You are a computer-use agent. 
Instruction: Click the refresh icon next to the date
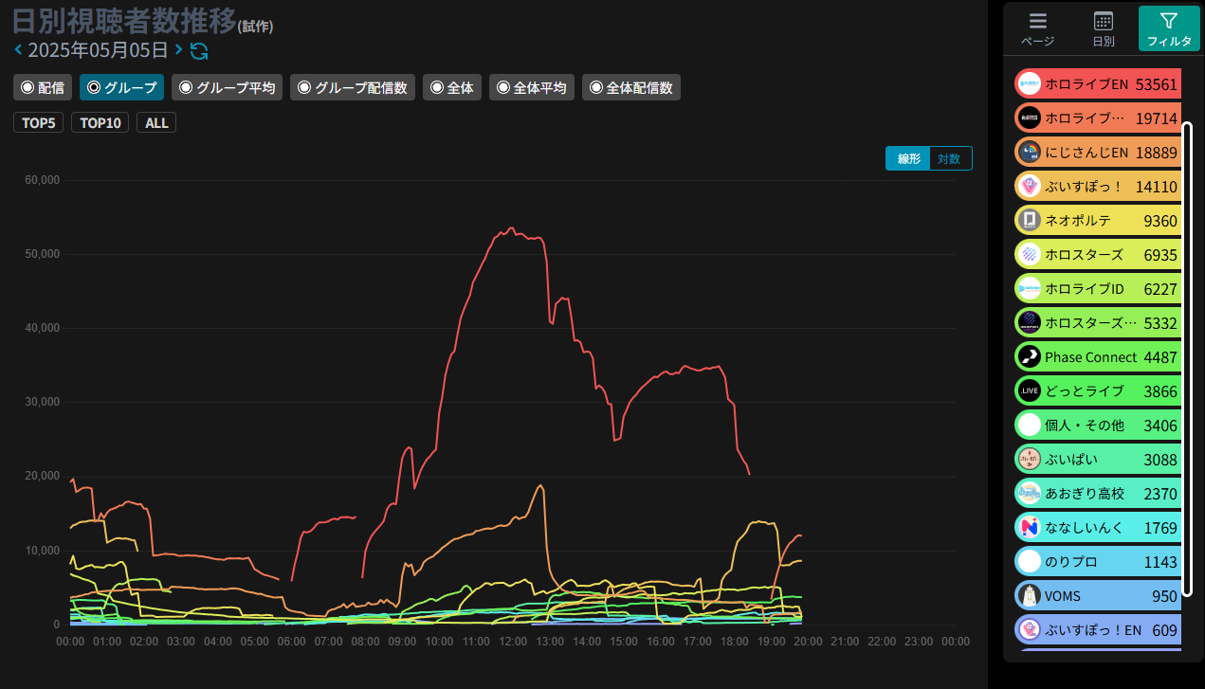[x=199, y=51]
